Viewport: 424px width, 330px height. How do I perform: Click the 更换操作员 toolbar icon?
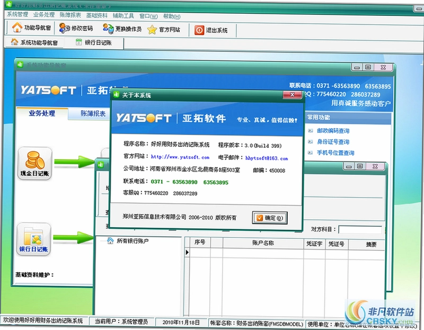point(109,29)
